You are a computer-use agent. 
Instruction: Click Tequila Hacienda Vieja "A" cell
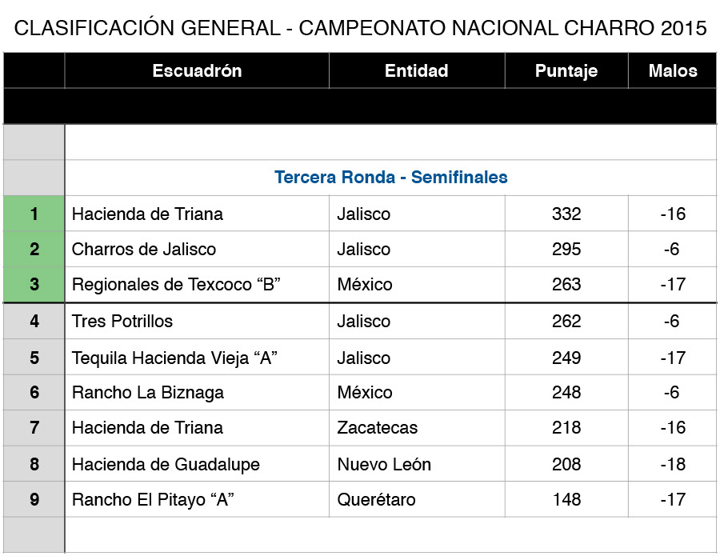click(x=174, y=358)
